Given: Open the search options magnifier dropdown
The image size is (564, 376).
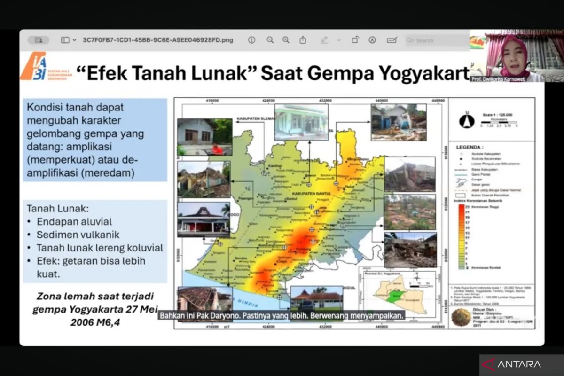Looking at the screenshot, I should click(410, 40).
